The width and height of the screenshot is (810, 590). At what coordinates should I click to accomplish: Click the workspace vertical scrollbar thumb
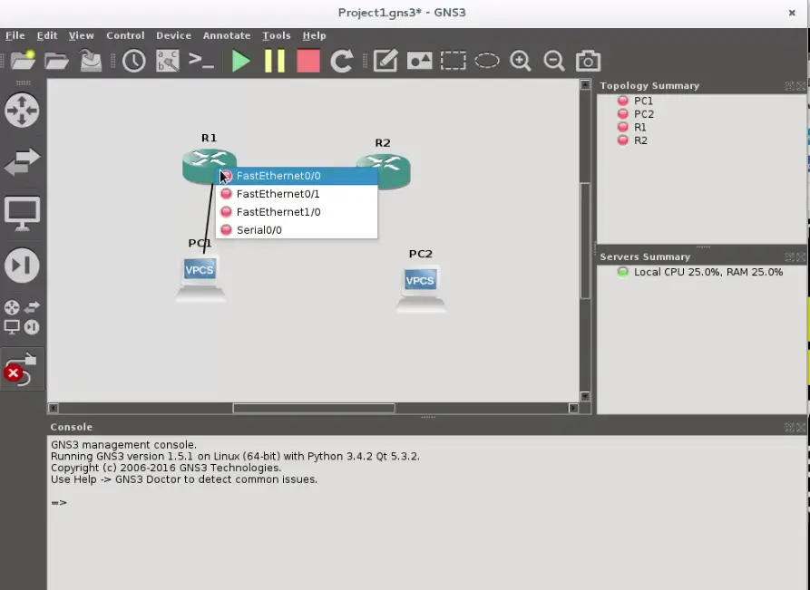coord(585,240)
